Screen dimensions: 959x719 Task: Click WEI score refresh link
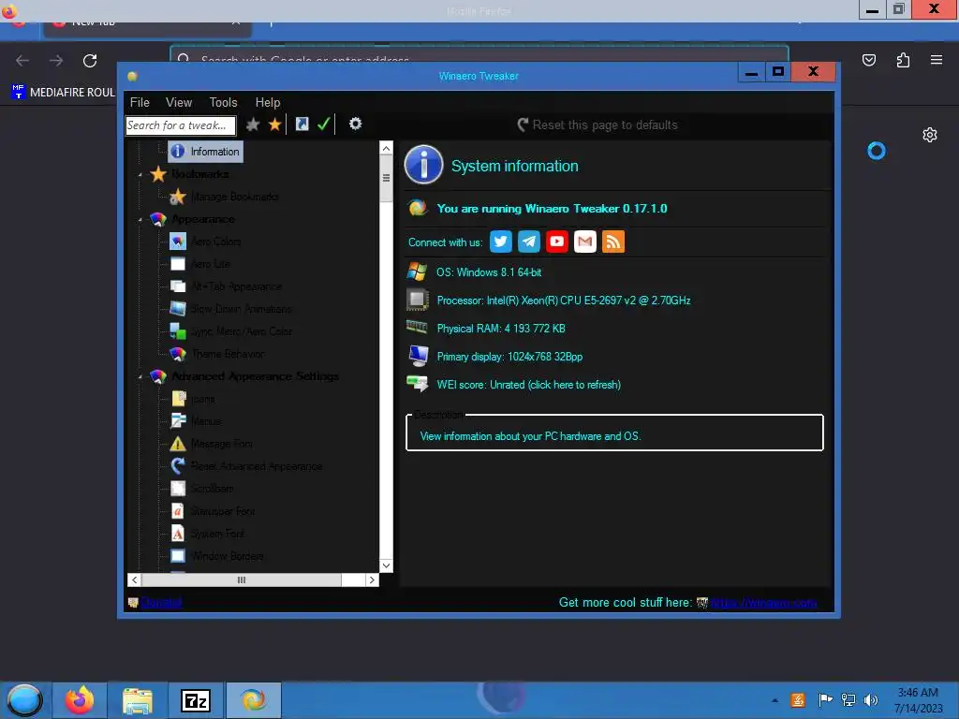(528, 385)
